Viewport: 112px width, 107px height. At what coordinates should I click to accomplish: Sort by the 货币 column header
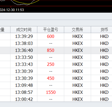point(102,30)
